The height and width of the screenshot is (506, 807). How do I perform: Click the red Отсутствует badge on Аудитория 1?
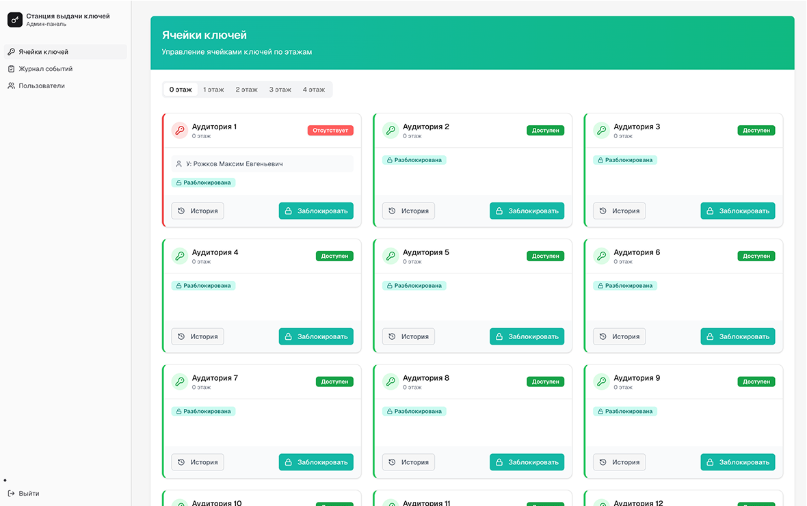[x=330, y=130]
